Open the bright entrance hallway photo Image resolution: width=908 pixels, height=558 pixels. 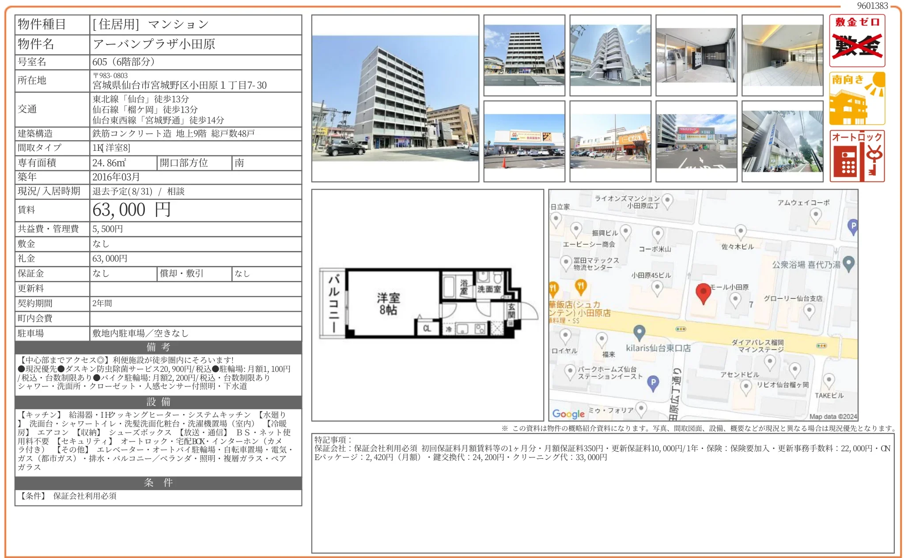pos(782,55)
